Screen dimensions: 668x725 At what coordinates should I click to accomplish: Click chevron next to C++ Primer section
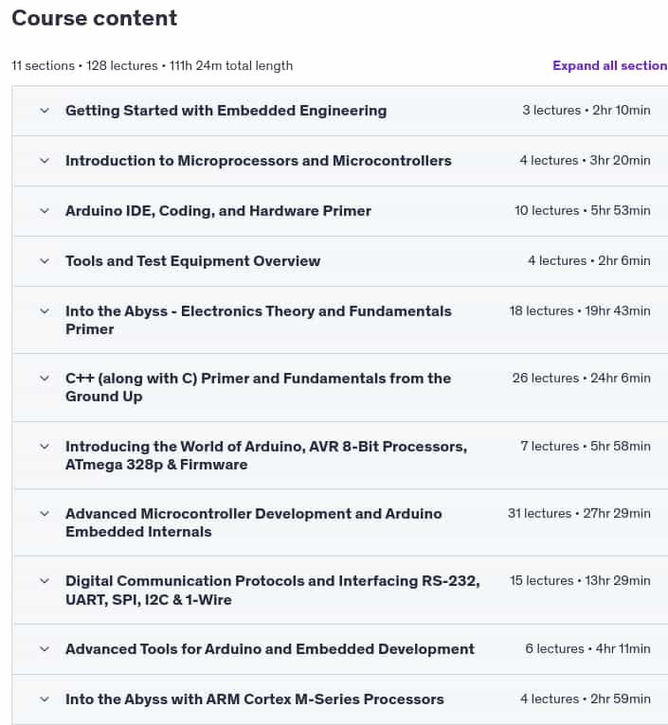tap(45, 379)
